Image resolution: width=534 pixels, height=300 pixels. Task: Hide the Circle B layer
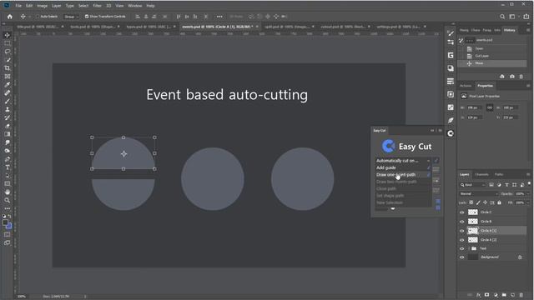pos(461,222)
